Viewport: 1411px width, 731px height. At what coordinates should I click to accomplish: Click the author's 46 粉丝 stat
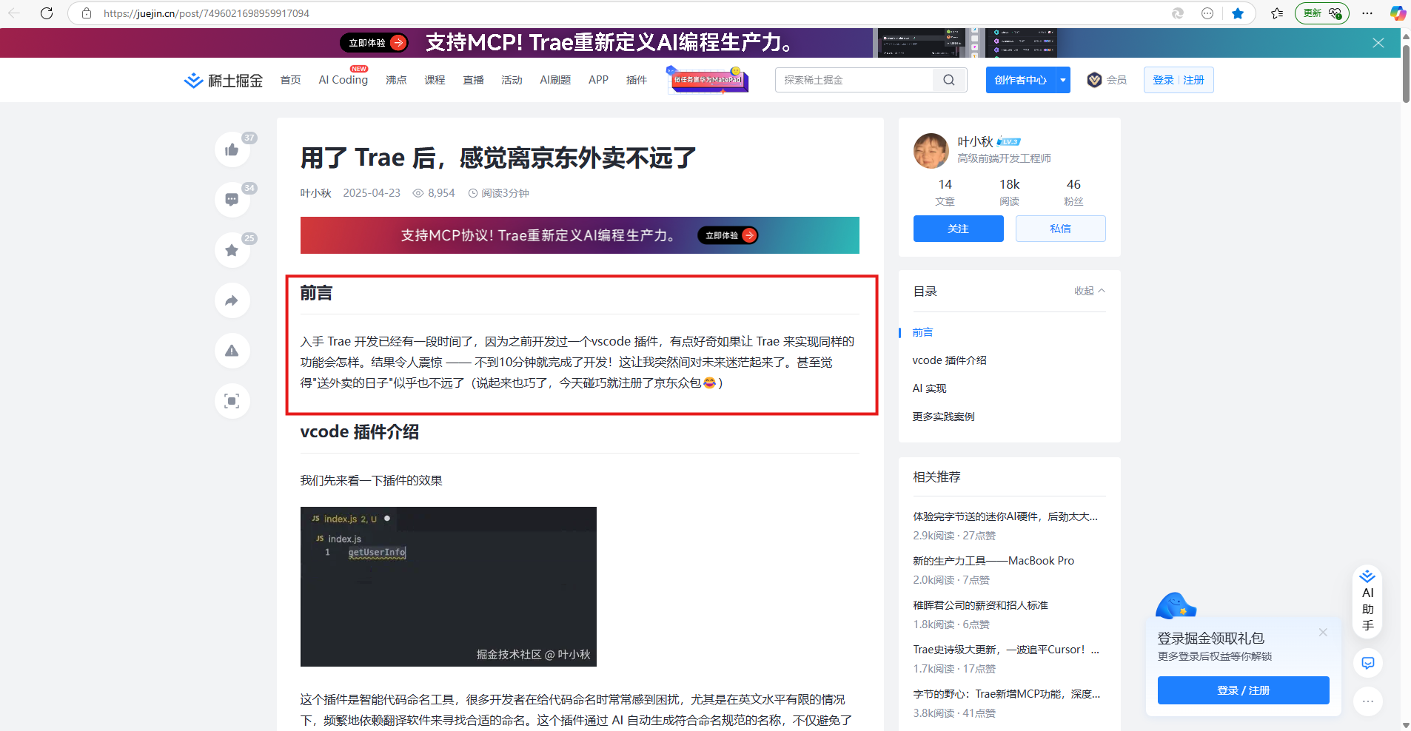click(x=1073, y=192)
